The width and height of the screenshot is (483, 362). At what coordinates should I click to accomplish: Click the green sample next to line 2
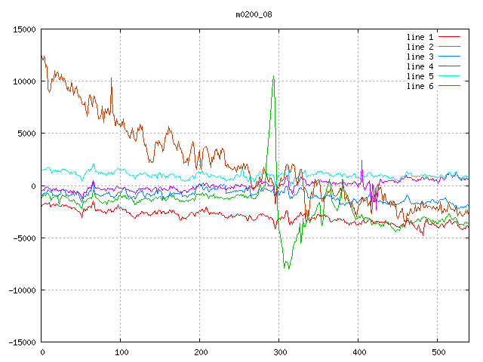(x=449, y=47)
